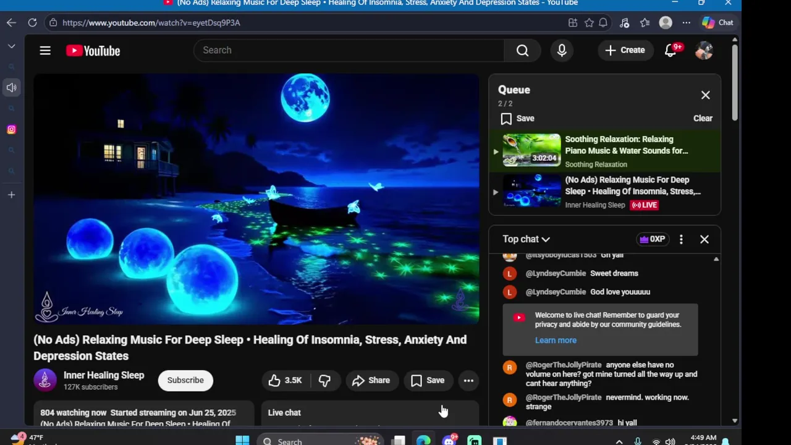This screenshot has width=791, height=445.
Task: Like the video with thumbs up
Action: [285, 380]
